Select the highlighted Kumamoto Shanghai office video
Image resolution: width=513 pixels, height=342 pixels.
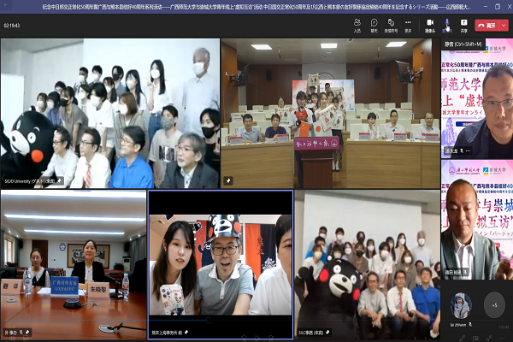pos(220,263)
